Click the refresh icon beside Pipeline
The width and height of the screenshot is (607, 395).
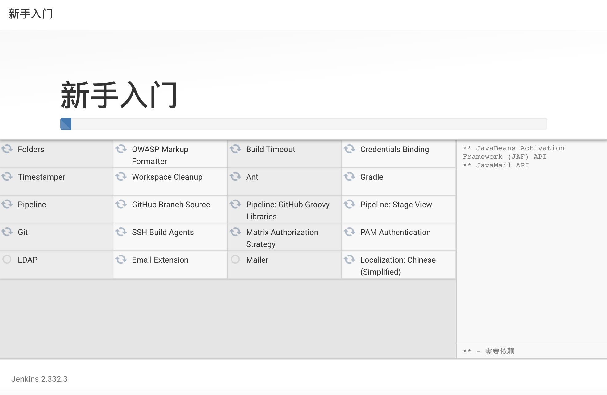pos(7,204)
